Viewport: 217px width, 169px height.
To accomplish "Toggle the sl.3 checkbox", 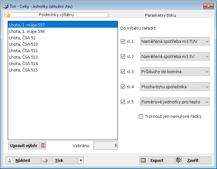I will [x=122, y=71].
